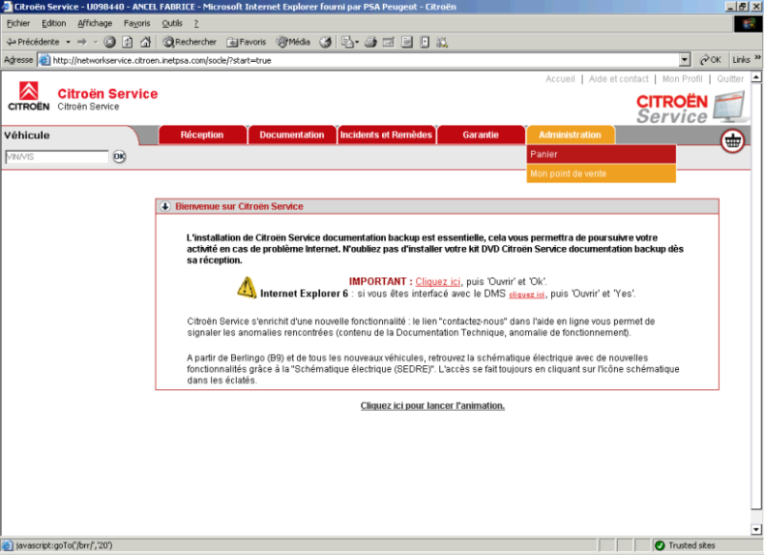Click the Refresh page icon
The height and width of the screenshot is (555, 764).
click(x=127, y=42)
